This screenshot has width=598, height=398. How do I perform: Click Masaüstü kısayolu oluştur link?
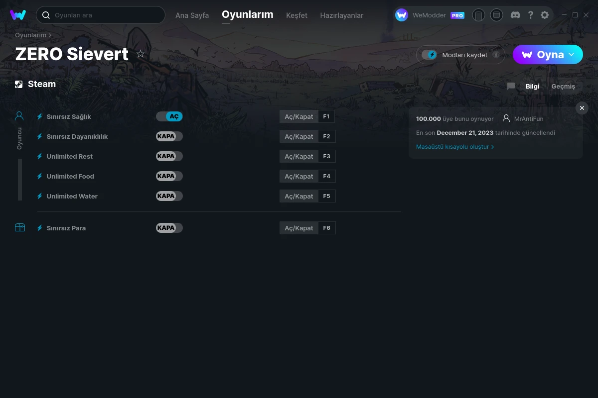tap(455, 147)
